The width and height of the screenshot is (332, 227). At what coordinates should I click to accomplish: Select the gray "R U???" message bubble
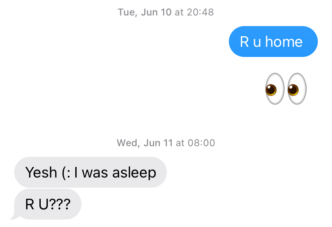coord(48,204)
